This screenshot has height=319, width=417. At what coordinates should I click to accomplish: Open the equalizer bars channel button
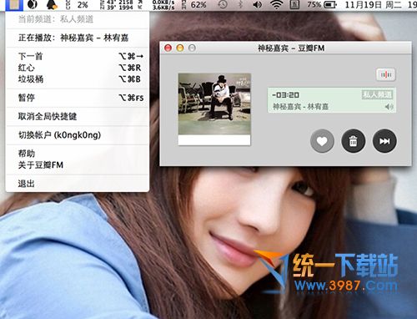pyautogui.click(x=386, y=74)
